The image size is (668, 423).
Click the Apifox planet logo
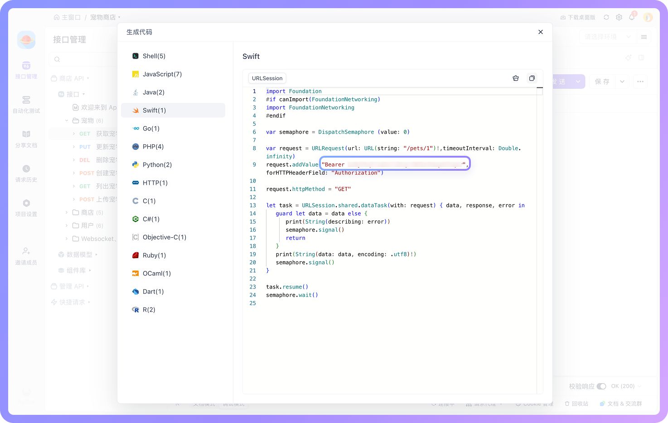tap(26, 40)
